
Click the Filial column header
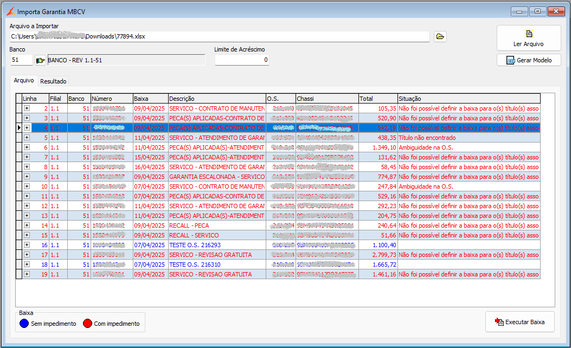point(58,99)
